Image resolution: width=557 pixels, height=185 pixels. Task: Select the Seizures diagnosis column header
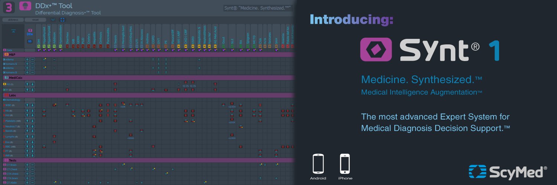[x=270, y=36]
